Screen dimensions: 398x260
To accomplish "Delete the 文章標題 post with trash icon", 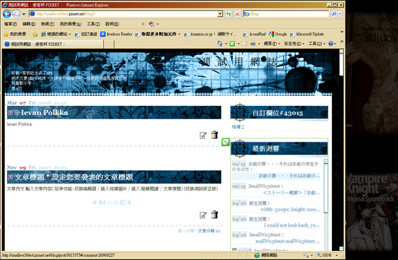I will (215, 214).
